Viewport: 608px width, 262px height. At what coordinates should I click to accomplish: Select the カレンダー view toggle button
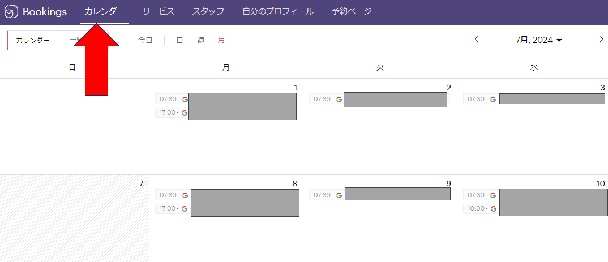tap(33, 41)
